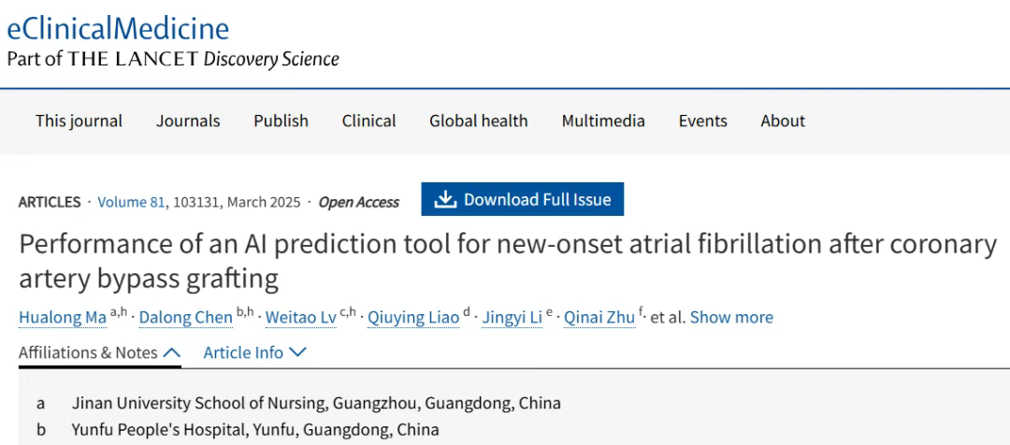Click the download arrow icon
This screenshot has height=445, width=1010.
445,200
